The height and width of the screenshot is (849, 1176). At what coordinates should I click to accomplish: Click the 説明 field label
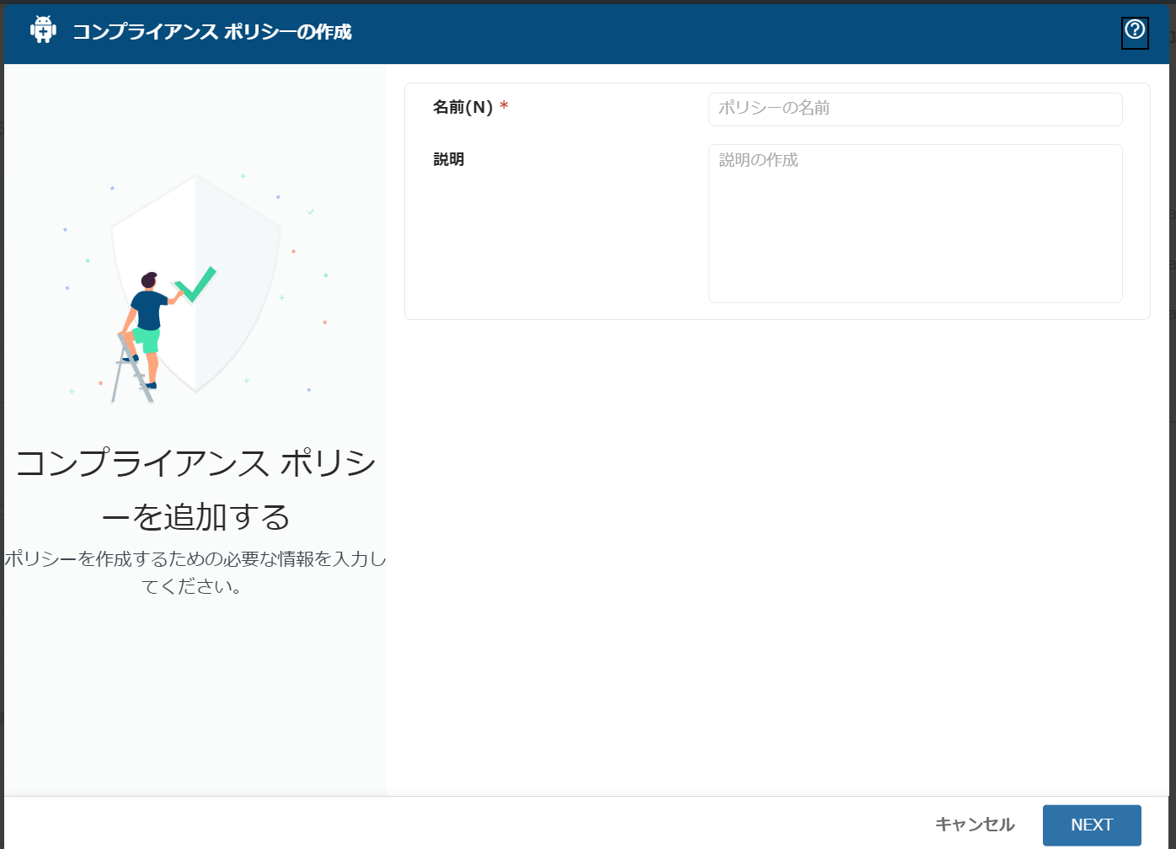449,159
